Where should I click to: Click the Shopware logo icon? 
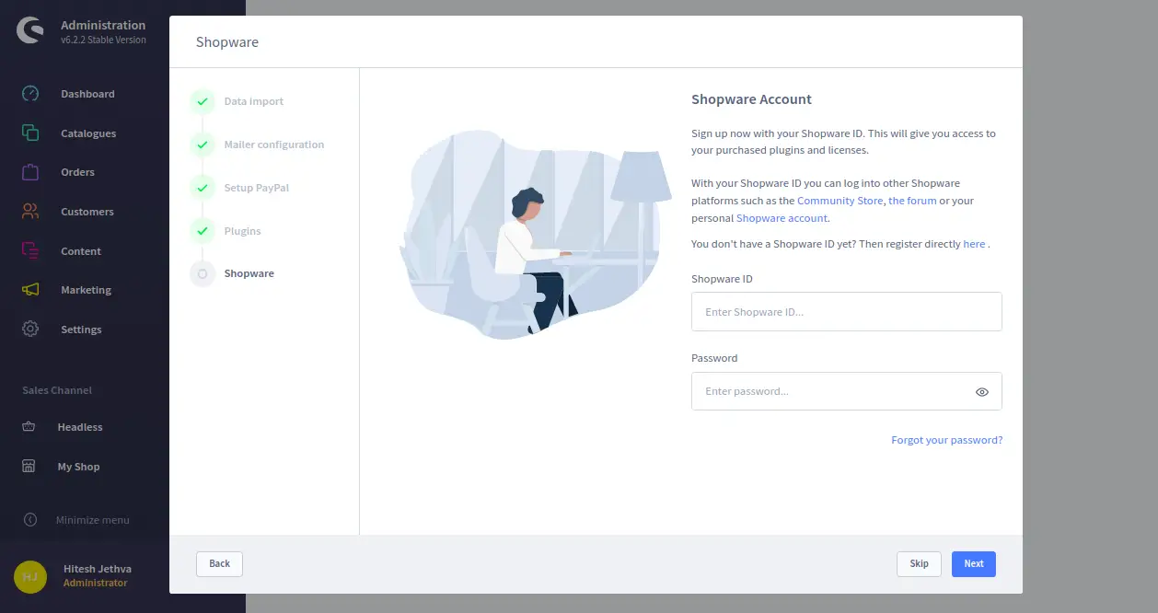tap(29, 31)
